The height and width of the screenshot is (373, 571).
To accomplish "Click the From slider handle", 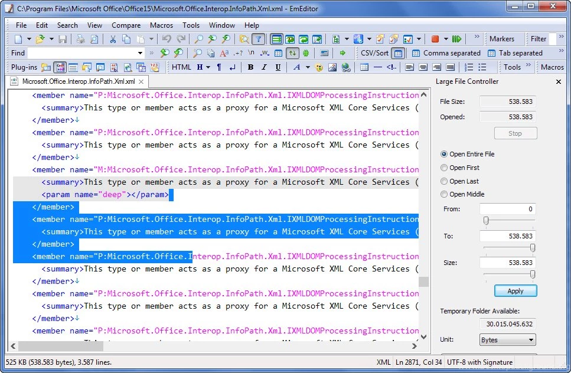I will [486, 221].
